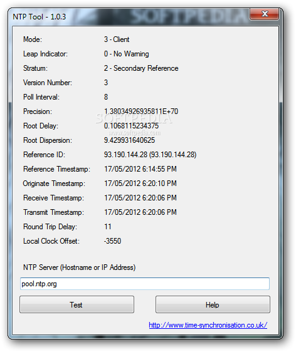Click the NTP Server (Hostname or IP Address) label

(x=80, y=267)
